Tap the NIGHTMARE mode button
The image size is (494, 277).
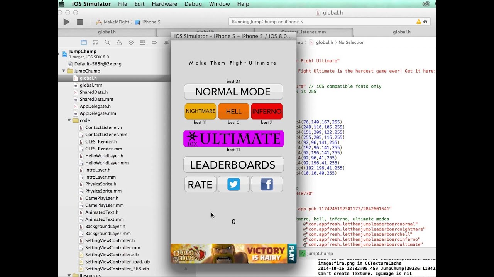pos(200,111)
